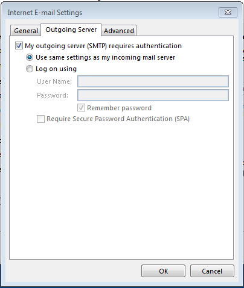Uncheck the SMTP requires authentication checkbox
Screen dimensions: 244x288
tap(19, 46)
